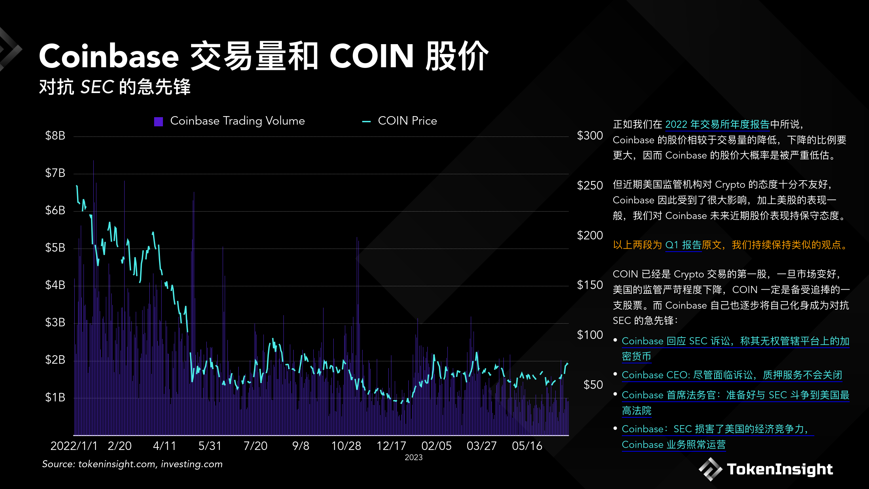Click the 12/17 date label

click(x=391, y=446)
